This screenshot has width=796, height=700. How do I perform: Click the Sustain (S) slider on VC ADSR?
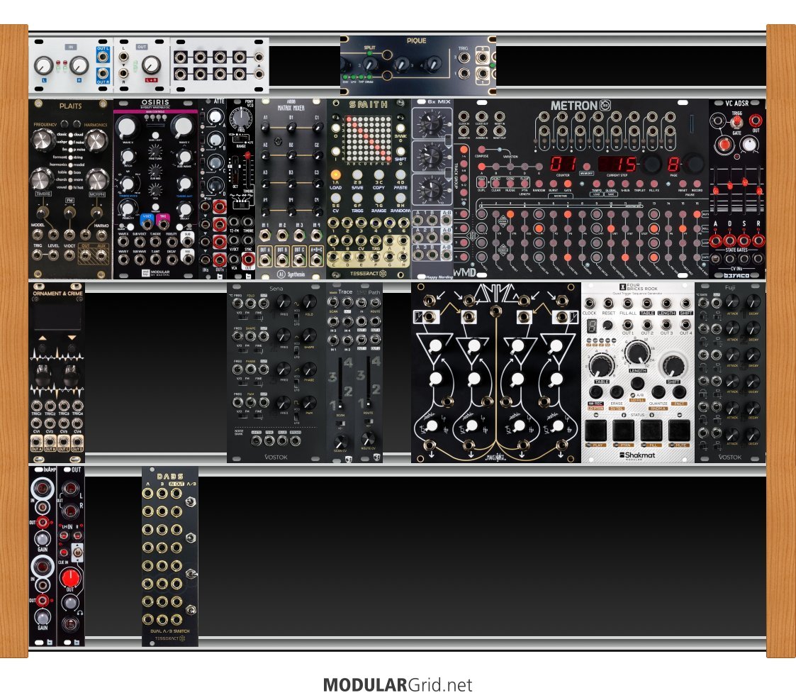[744, 182]
